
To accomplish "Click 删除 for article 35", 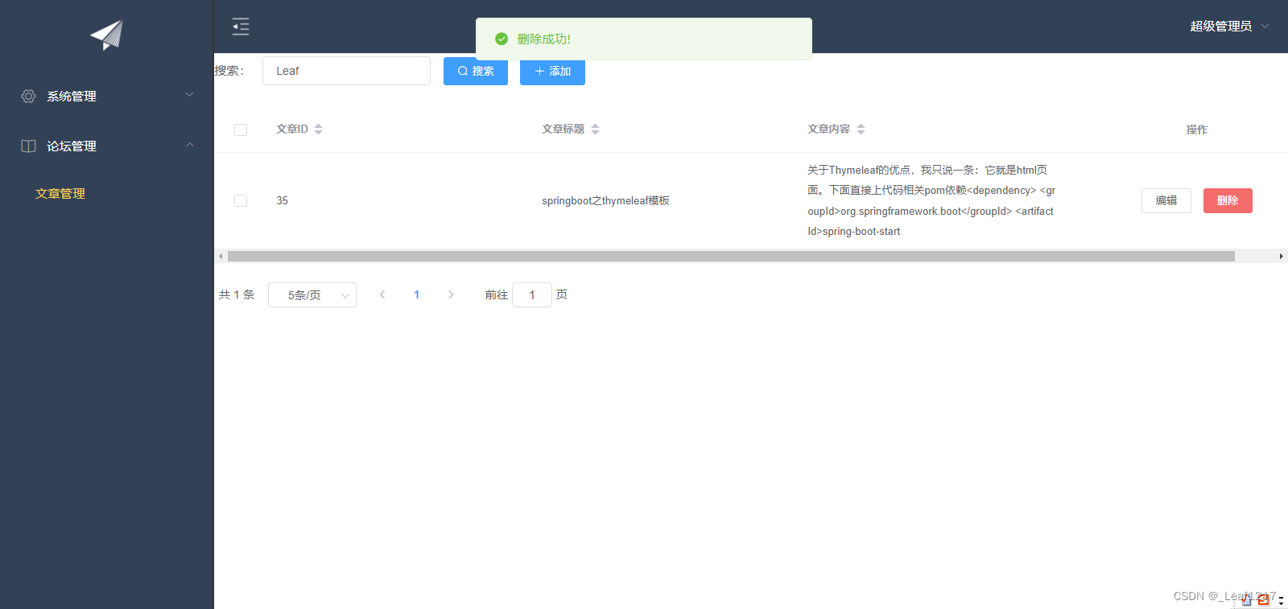I will pyautogui.click(x=1228, y=200).
